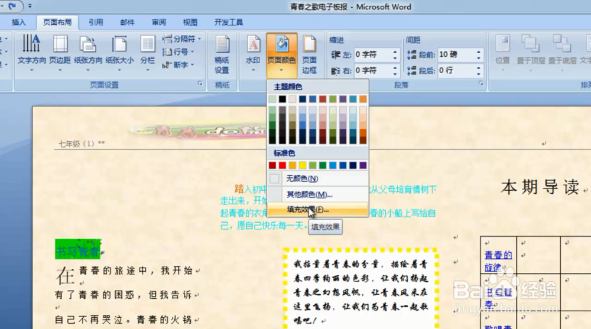Click the left indent 左 input field
This screenshot has height=329, width=591.
tap(372, 55)
